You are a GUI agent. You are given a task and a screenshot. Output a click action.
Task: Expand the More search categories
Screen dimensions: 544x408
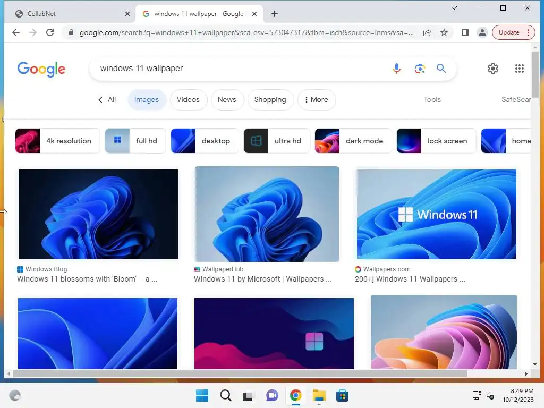click(317, 99)
